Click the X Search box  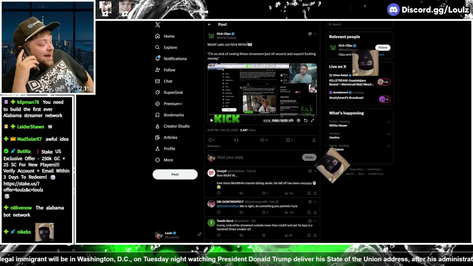(x=360, y=24)
